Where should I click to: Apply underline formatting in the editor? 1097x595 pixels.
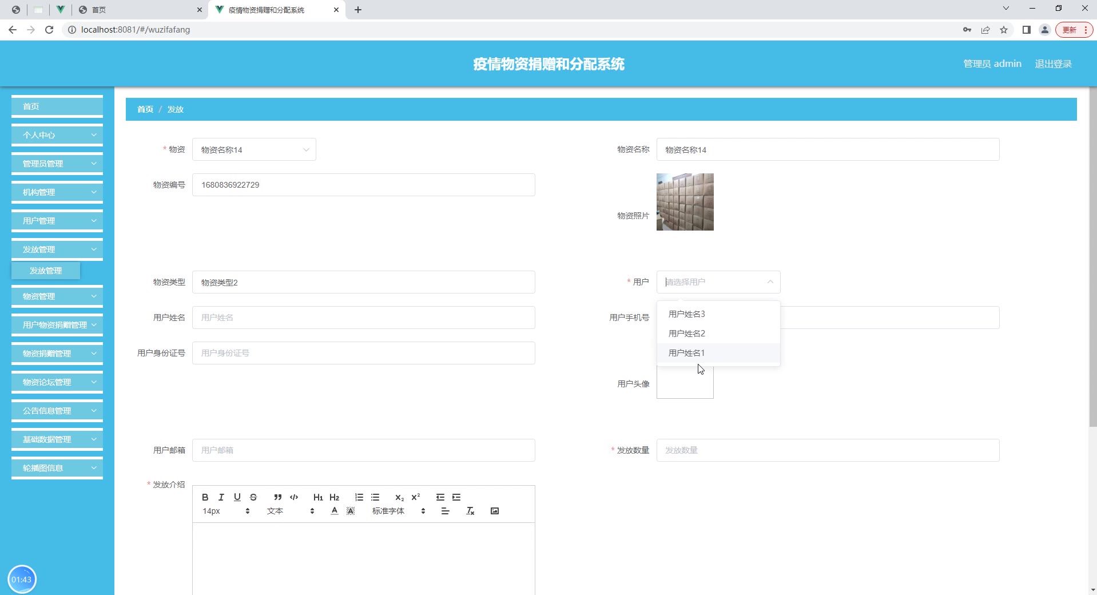(x=237, y=497)
